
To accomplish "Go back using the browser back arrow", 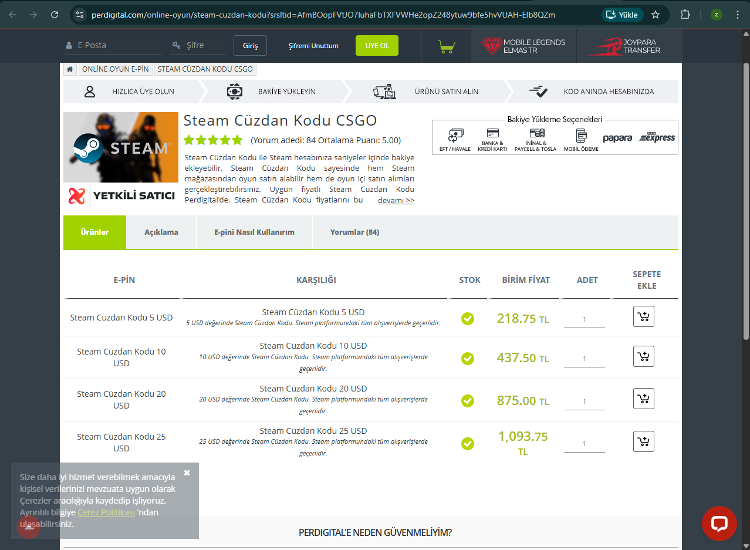I will click(x=12, y=15).
